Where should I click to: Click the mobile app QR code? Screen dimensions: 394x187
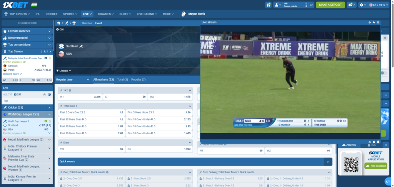coord(351,165)
